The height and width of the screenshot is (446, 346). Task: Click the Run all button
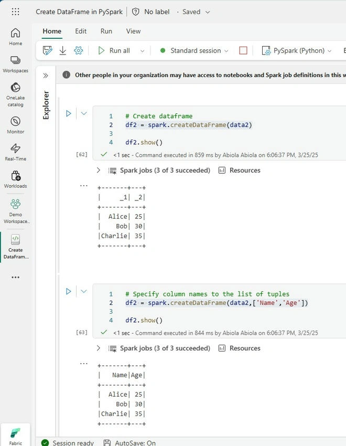(114, 50)
